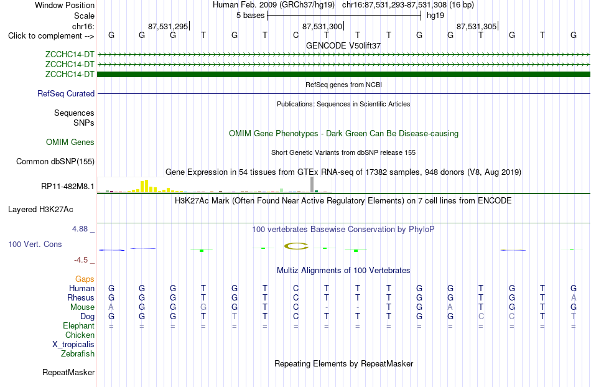Click the RepeatMasker track label
Screen dimensions: 591x387
pos(68,372)
